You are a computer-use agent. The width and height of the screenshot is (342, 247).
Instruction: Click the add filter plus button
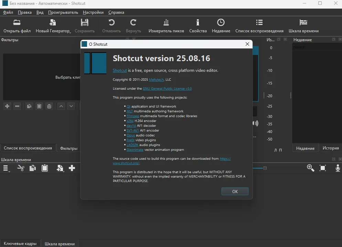(7, 106)
